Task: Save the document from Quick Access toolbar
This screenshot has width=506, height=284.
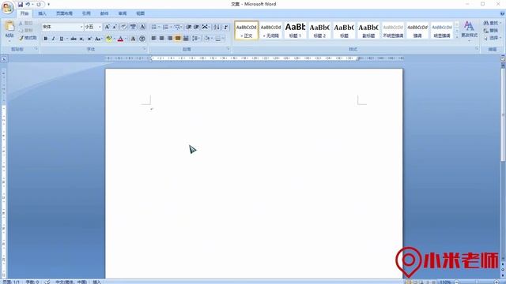Action: (21, 5)
